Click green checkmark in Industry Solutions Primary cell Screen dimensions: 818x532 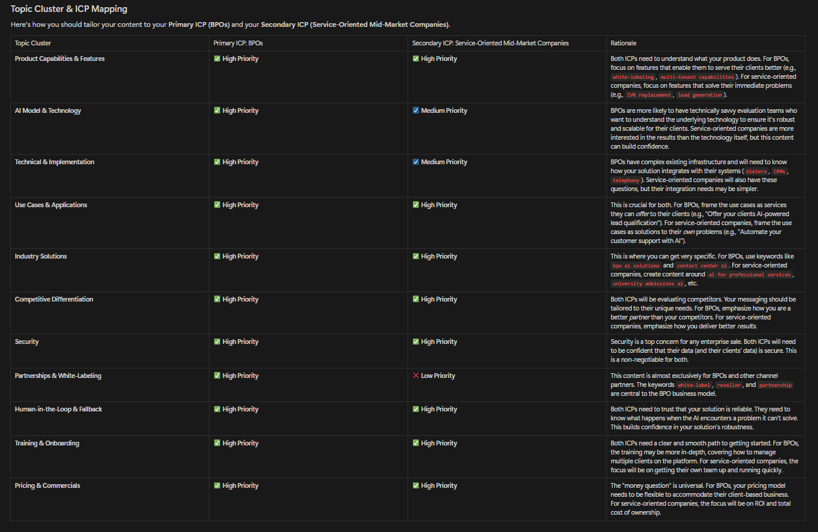click(217, 256)
